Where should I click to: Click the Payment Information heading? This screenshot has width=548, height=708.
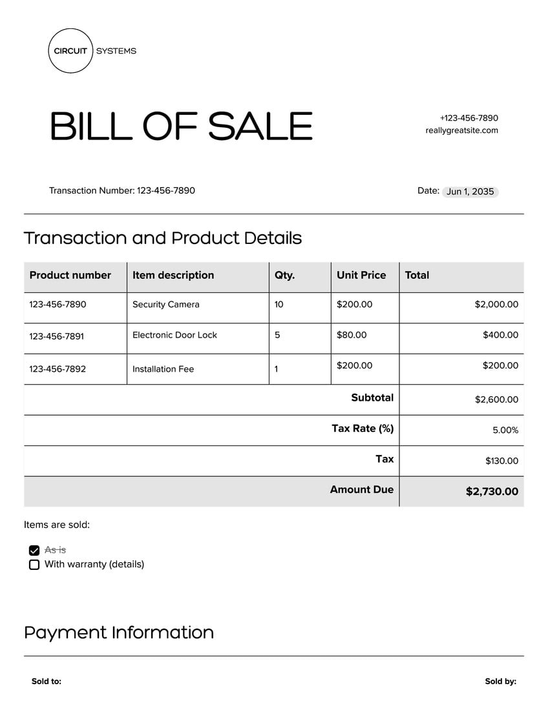pyautogui.click(x=119, y=633)
